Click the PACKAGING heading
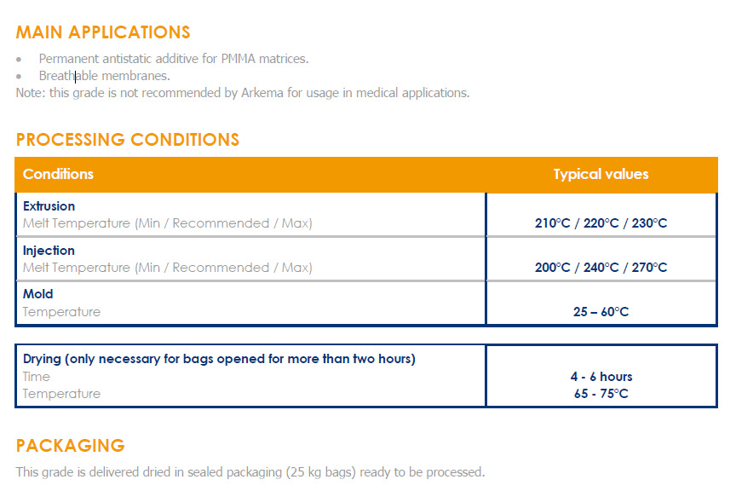Viewport: 736px width, 491px height. (x=70, y=446)
